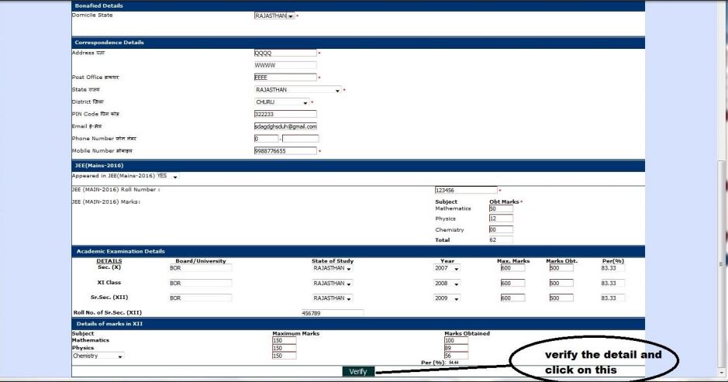The width and height of the screenshot is (728, 382).
Task: Open the correspondence State dropdown
Action: coord(297,89)
